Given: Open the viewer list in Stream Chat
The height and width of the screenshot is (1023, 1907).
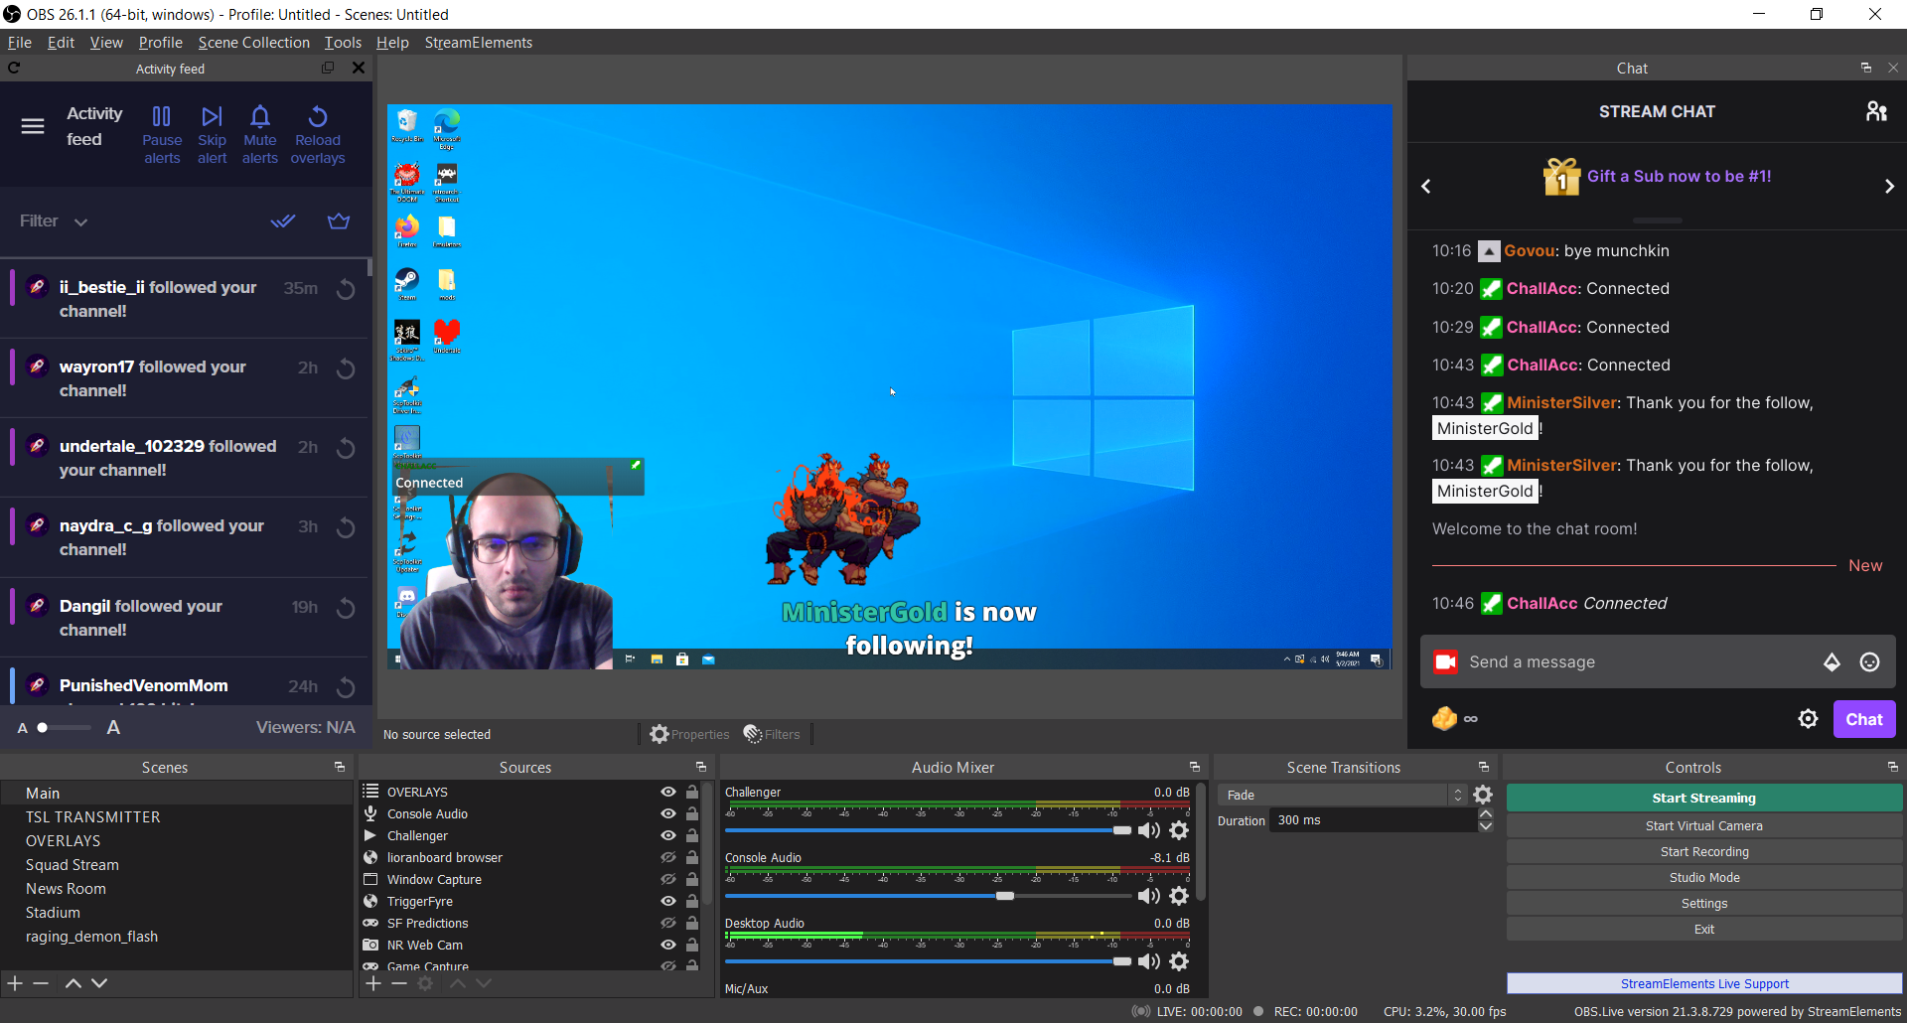Looking at the screenshot, I should 1877,110.
